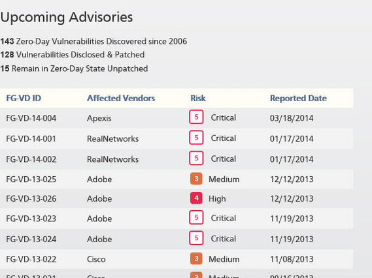Click Critical label in FG-VD-13-023 row

(x=224, y=218)
